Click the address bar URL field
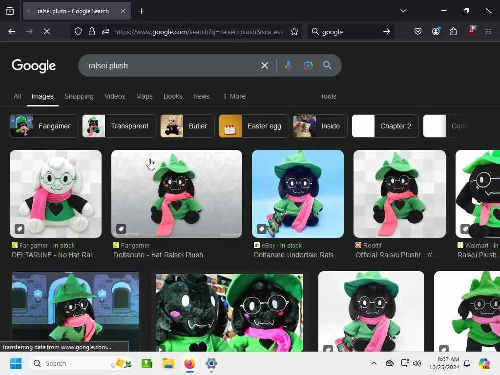Screen dimensions: 500x375 click(x=198, y=32)
